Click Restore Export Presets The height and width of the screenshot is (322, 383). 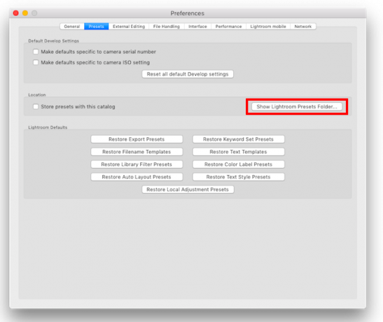coord(137,139)
